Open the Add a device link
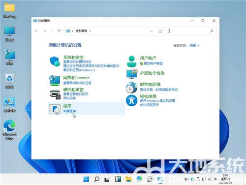Image resolution: width=246 pixels, height=185 pixels. [69, 98]
